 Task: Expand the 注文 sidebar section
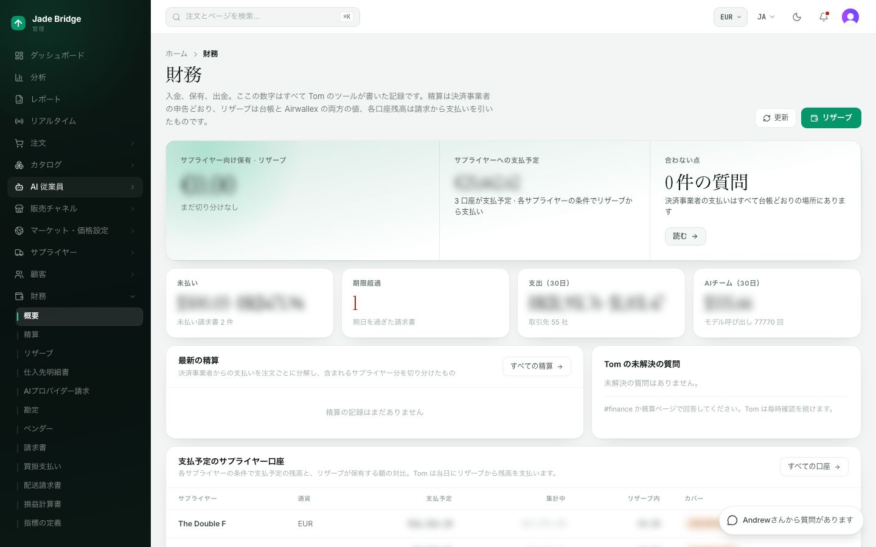[x=75, y=143]
